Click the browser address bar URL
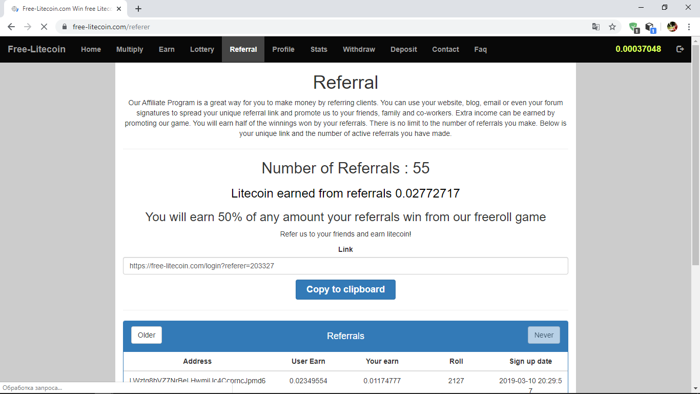The width and height of the screenshot is (700, 394). tap(111, 27)
